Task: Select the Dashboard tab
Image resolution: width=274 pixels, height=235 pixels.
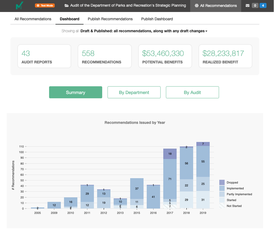Action: click(70, 19)
